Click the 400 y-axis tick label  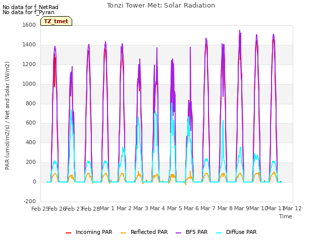[x=31, y=142]
